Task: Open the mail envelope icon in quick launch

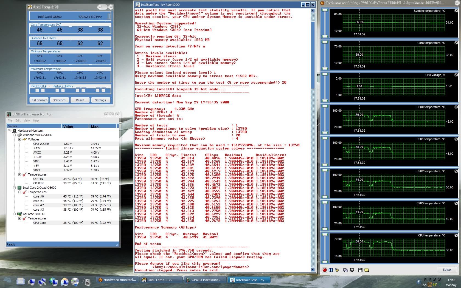Action: pos(64,281)
